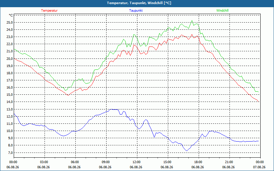Click the 9,0 y-axis value

point(11,138)
